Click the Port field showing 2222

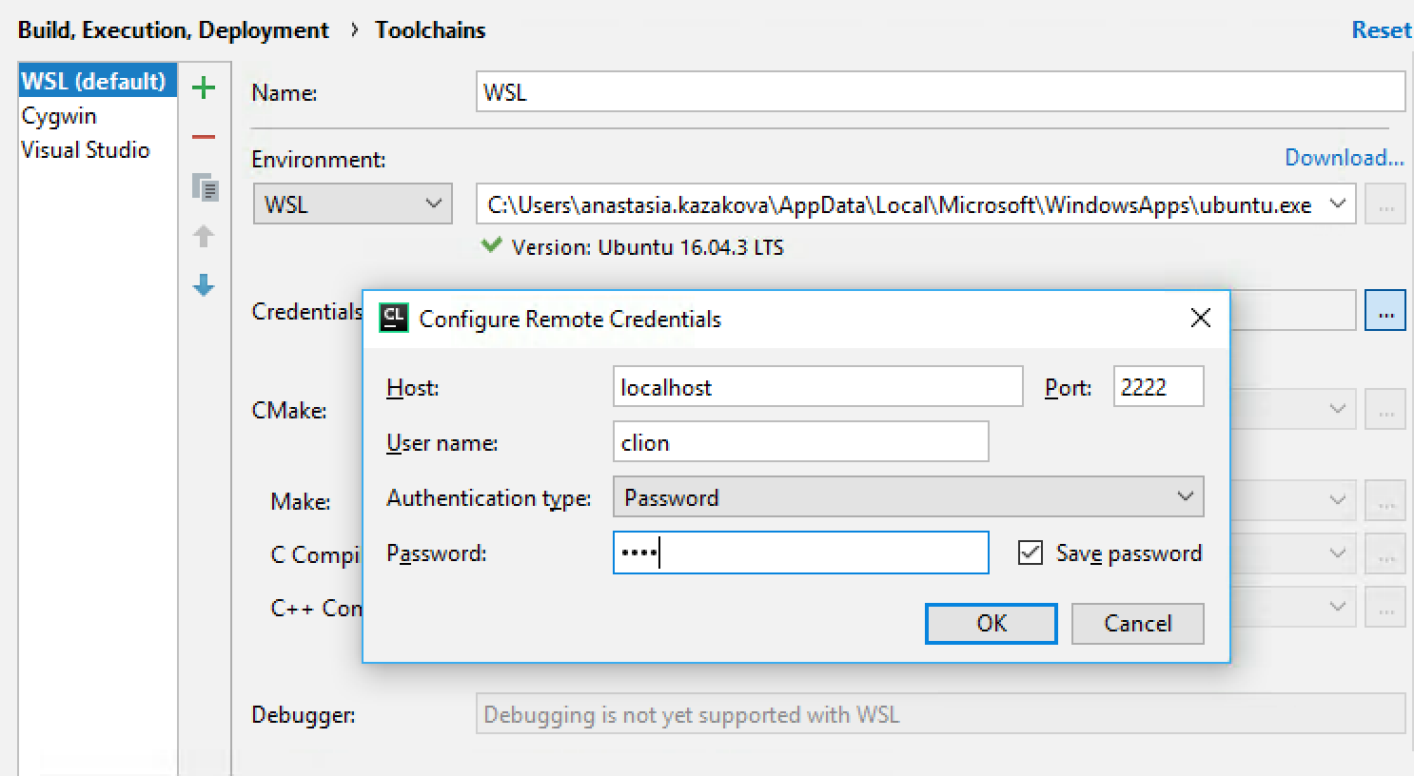(1158, 386)
